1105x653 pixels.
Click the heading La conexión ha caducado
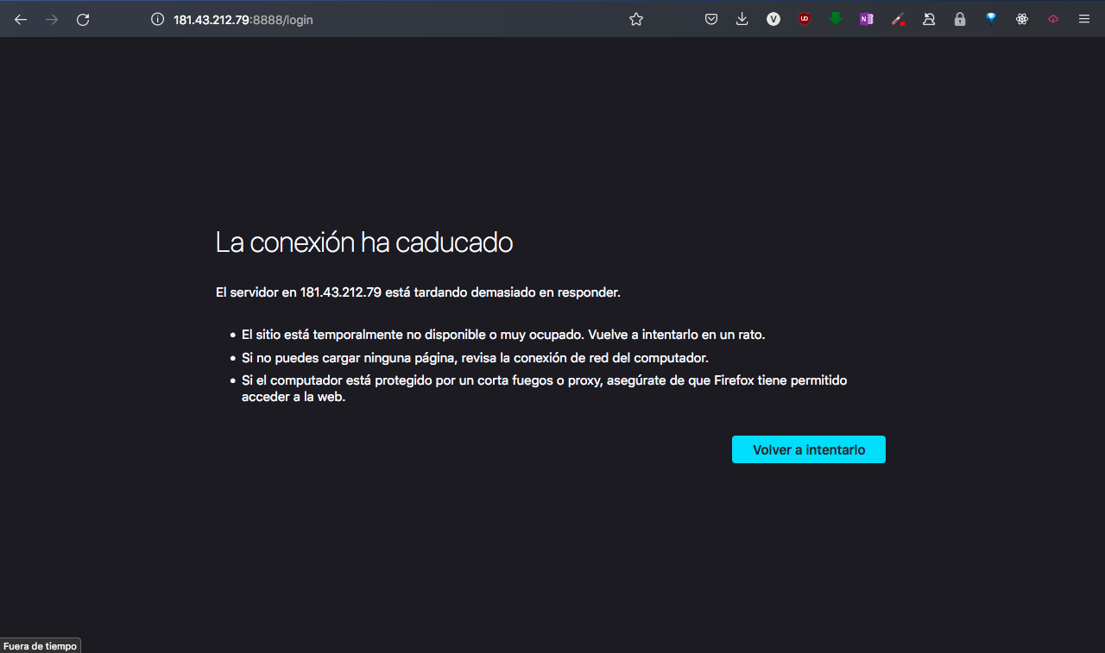pos(364,242)
